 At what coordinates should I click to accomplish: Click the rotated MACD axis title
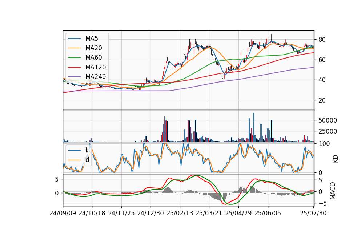click(332, 191)
